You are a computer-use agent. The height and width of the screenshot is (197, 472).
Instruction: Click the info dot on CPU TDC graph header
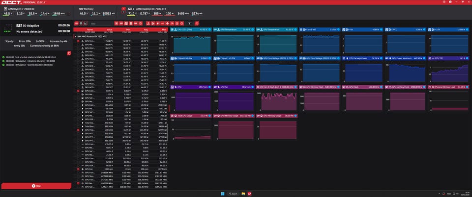tap(467, 58)
